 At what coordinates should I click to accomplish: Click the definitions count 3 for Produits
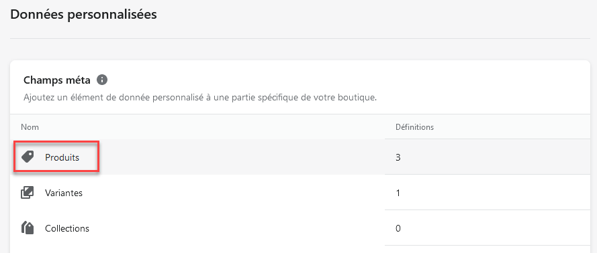pyautogui.click(x=398, y=157)
